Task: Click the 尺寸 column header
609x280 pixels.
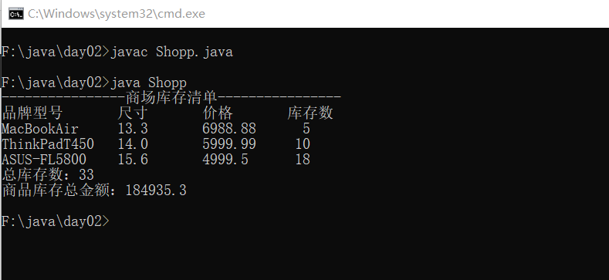Action: pos(133,113)
